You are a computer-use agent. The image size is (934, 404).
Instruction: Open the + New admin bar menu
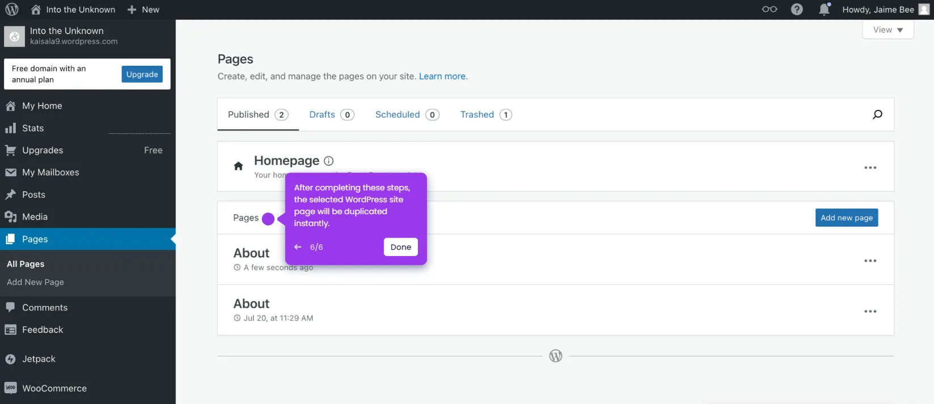[x=143, y=10]
